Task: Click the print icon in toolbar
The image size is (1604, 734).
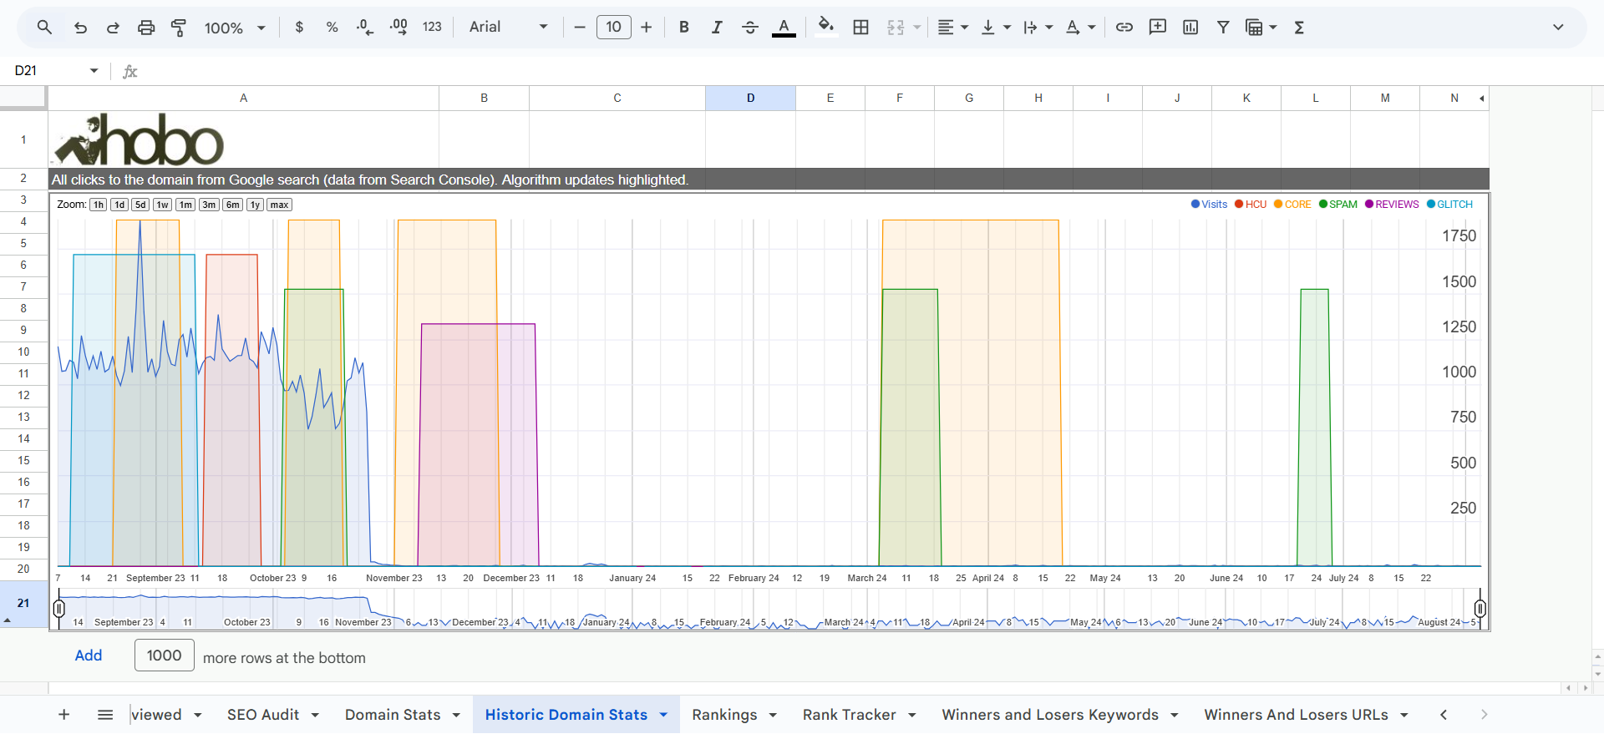Action: click(146, 28)
